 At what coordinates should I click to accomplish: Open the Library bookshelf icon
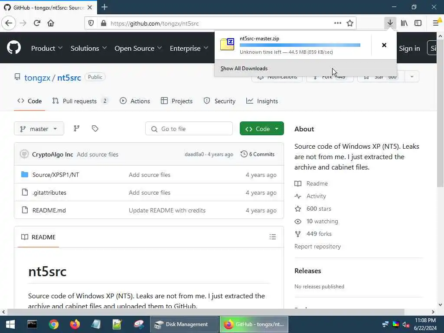(x=404, y=23)
